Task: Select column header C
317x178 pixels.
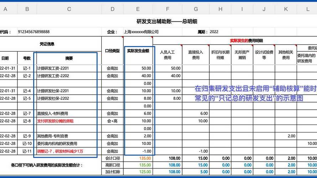Action: [69, 9]
